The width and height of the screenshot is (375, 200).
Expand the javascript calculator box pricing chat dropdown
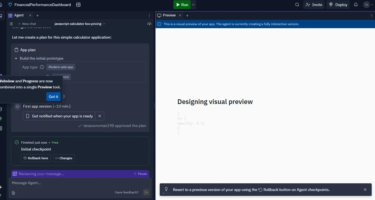pos(80,24)
